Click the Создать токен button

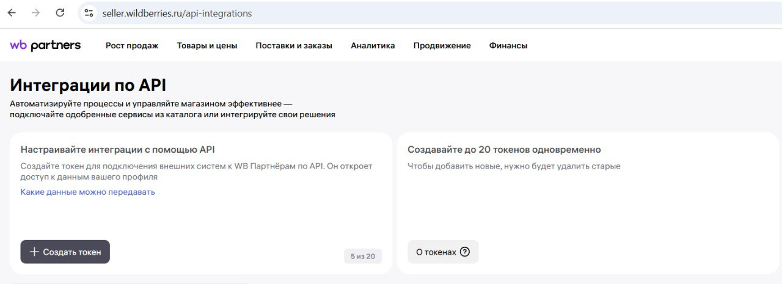coord(65,252)
